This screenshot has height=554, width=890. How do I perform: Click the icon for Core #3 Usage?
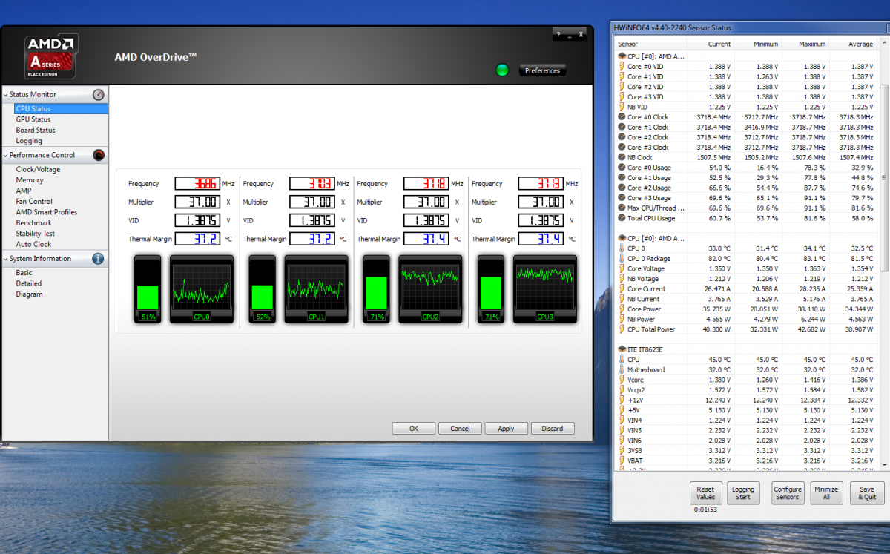pos(622,198)
